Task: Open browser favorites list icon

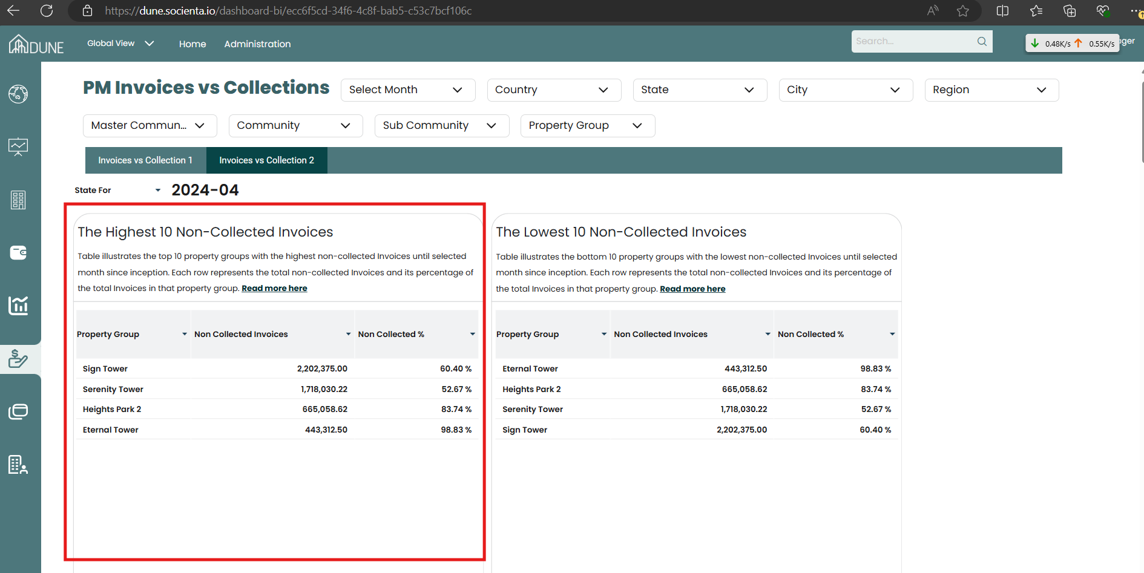Action: point(1036,11)
